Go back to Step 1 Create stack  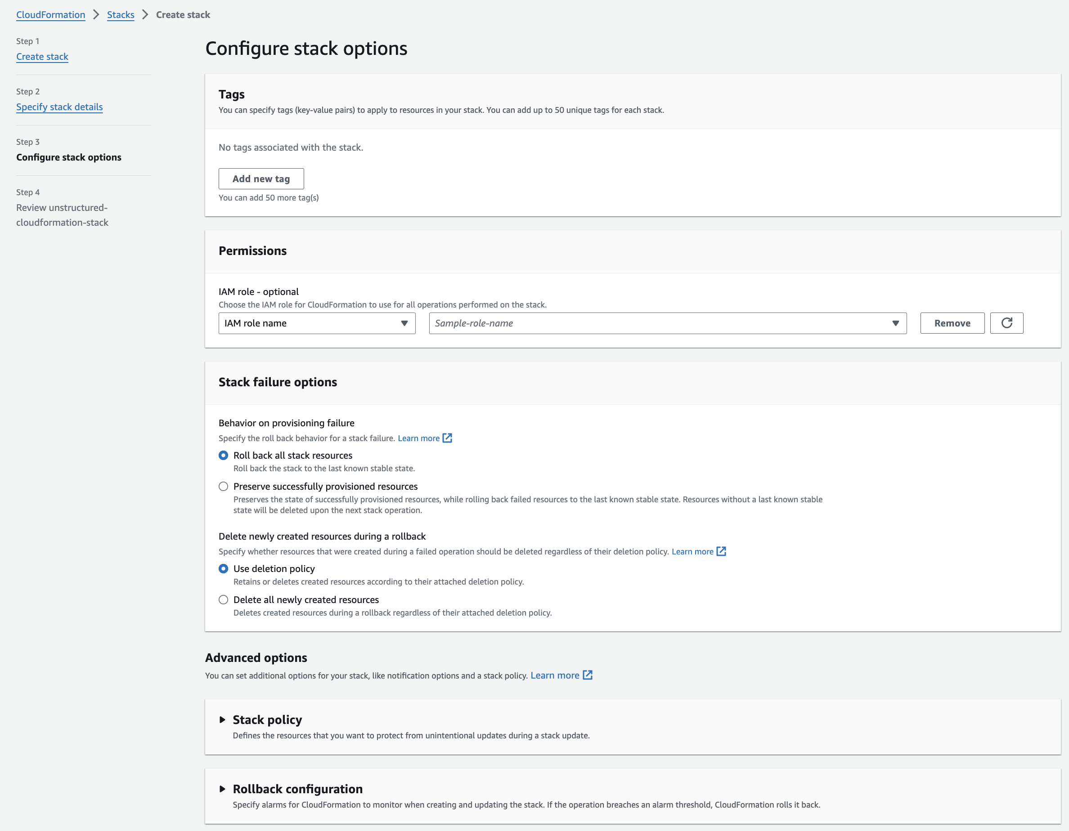click(42, 56)
